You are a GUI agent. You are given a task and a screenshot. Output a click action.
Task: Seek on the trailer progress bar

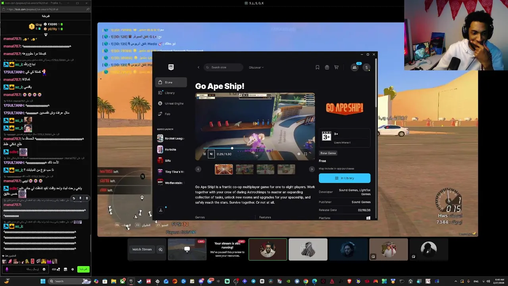255,149
